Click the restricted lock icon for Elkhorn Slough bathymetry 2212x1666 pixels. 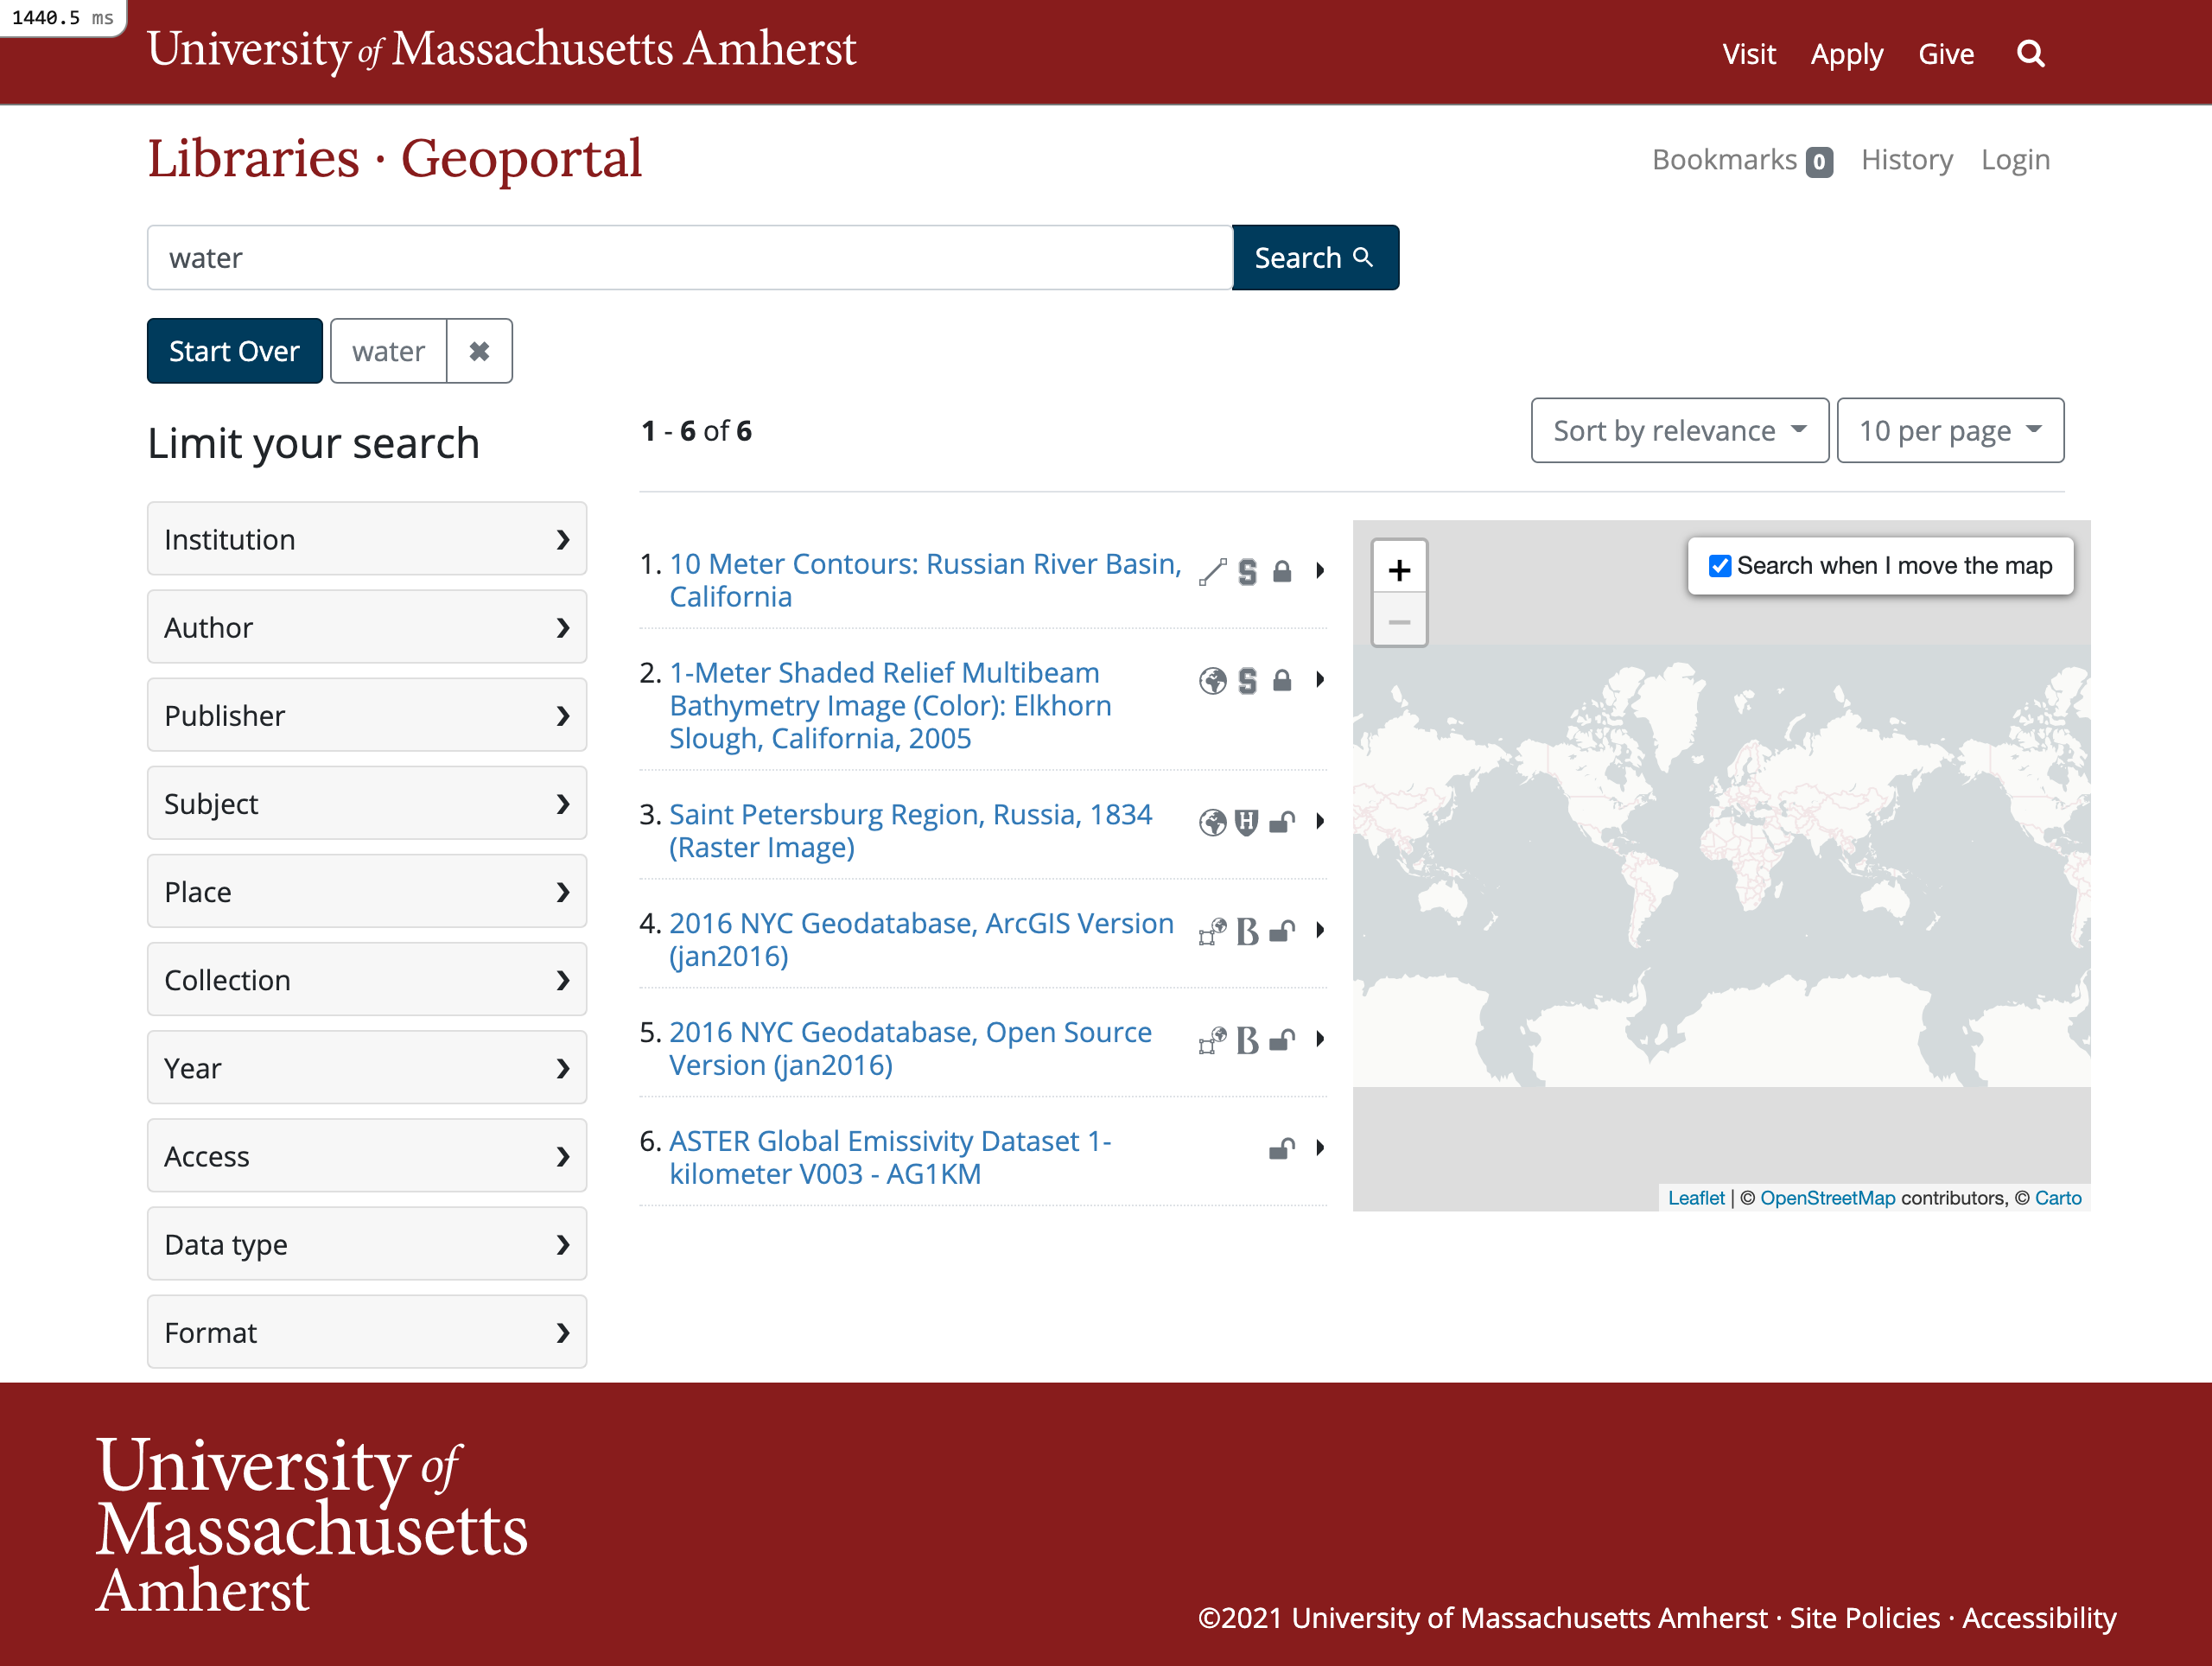click(1282, 680)
